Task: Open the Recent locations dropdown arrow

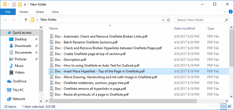Action: pos(20,20)
